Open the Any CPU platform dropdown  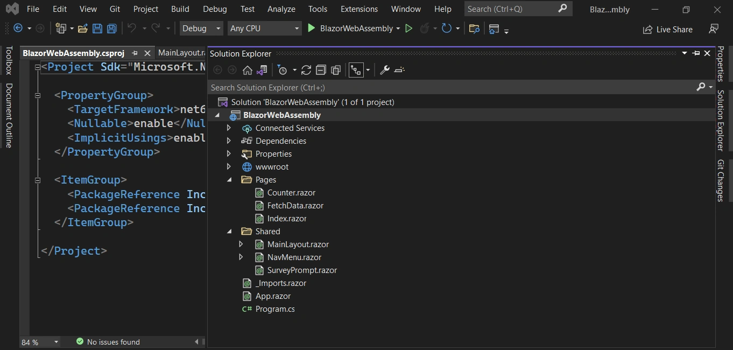[264, 29]
